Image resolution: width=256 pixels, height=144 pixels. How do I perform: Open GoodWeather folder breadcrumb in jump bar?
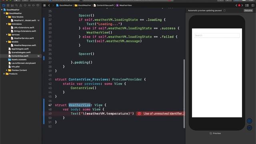tap(83, 5)
